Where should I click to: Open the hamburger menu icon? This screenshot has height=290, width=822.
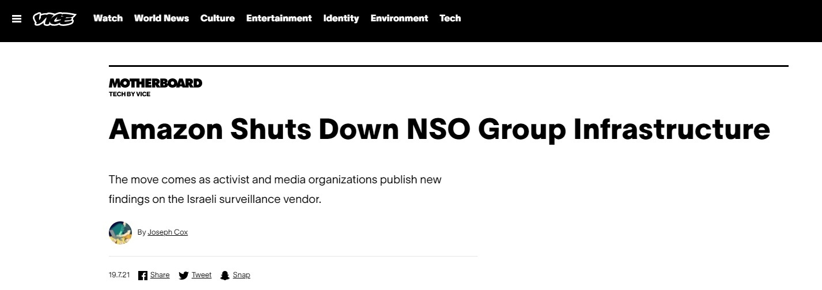pos(17,18)
